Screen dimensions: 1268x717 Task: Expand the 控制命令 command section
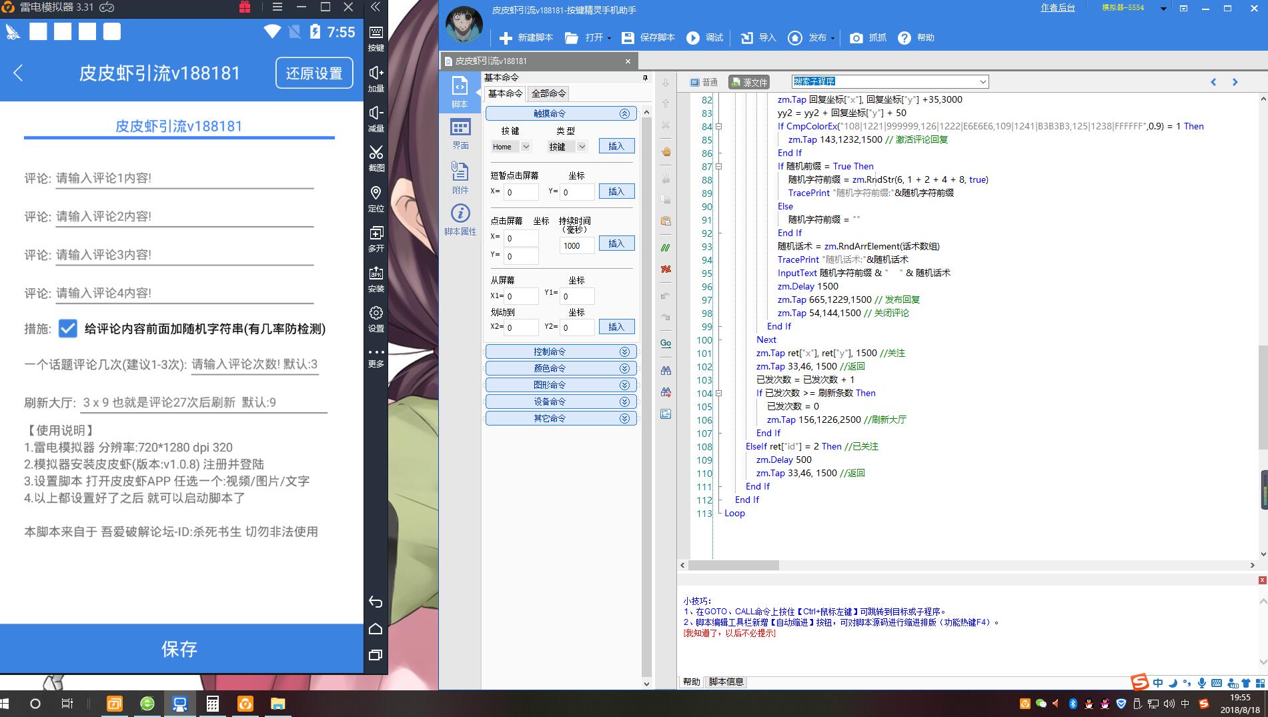pos(560,351)
